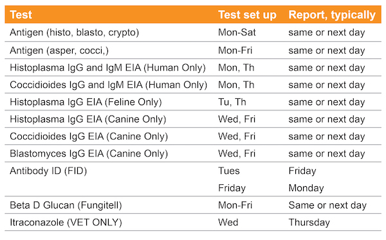Click 'Histoplasma IgG and IgM EIA (Human Only)'
This screenshot has height=240, width=386.
point(107,67)
